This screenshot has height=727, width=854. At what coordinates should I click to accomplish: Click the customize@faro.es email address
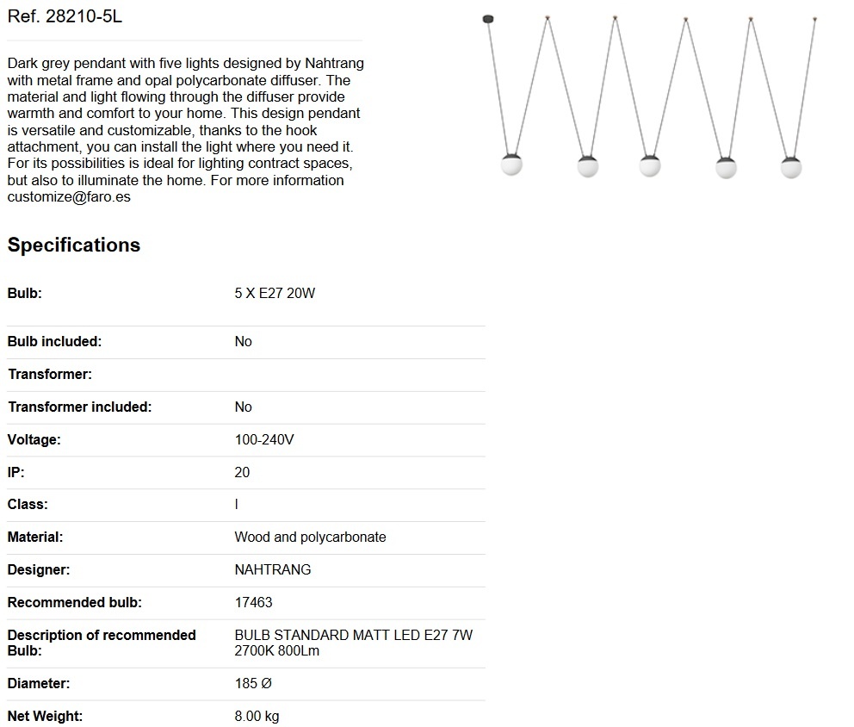click(69, 196)
